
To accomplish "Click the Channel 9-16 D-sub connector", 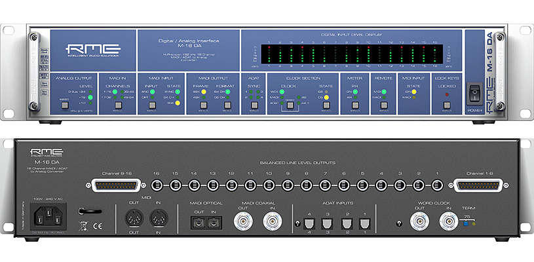I will (117, 185).
